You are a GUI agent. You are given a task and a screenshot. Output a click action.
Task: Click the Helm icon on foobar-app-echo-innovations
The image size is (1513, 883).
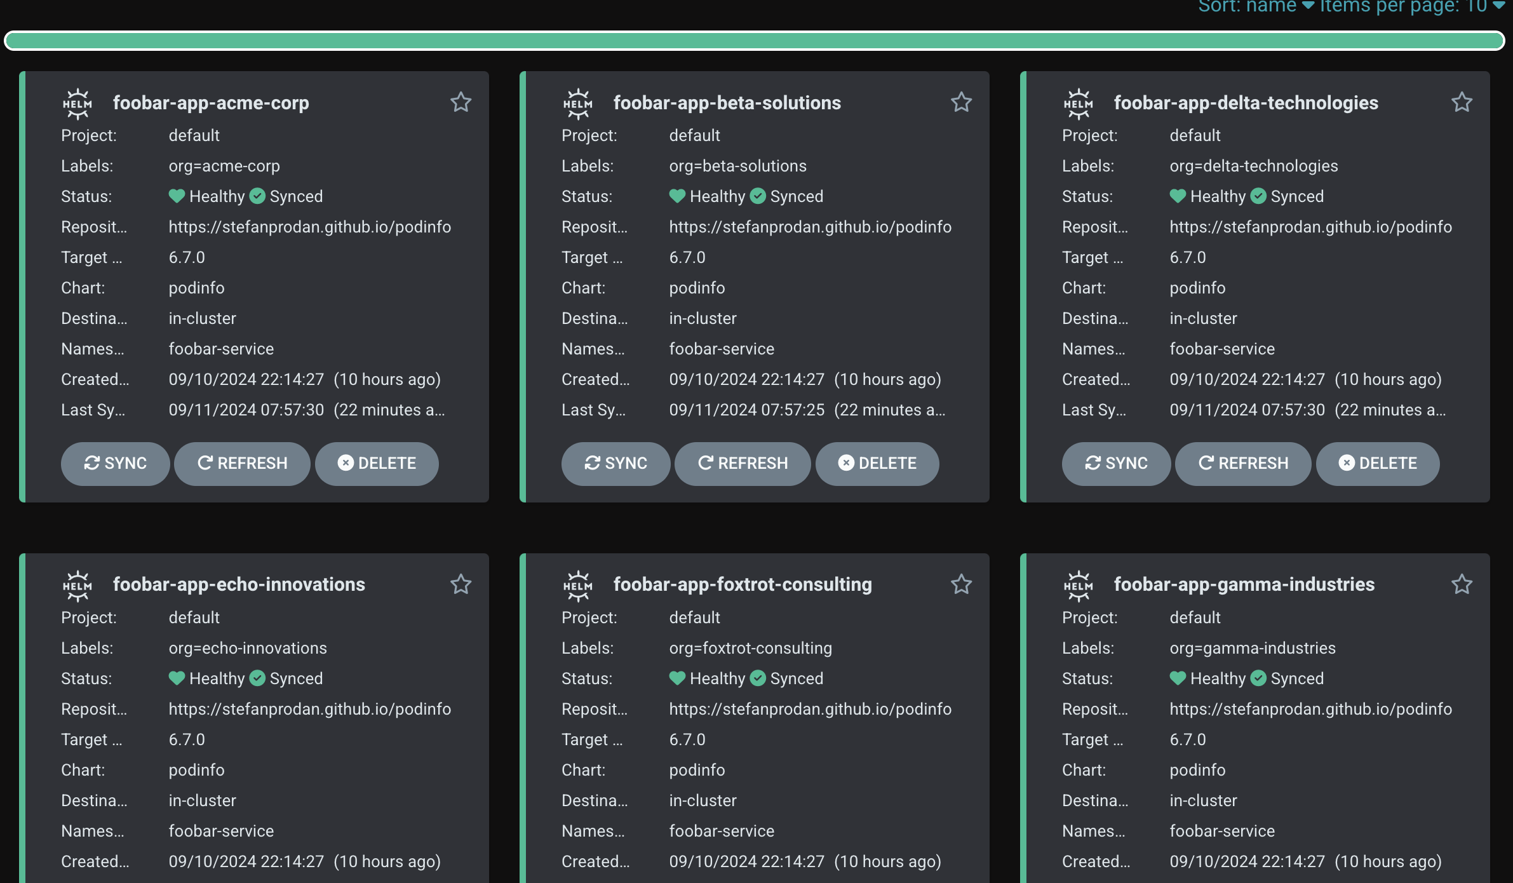click(x=77, y=586)
